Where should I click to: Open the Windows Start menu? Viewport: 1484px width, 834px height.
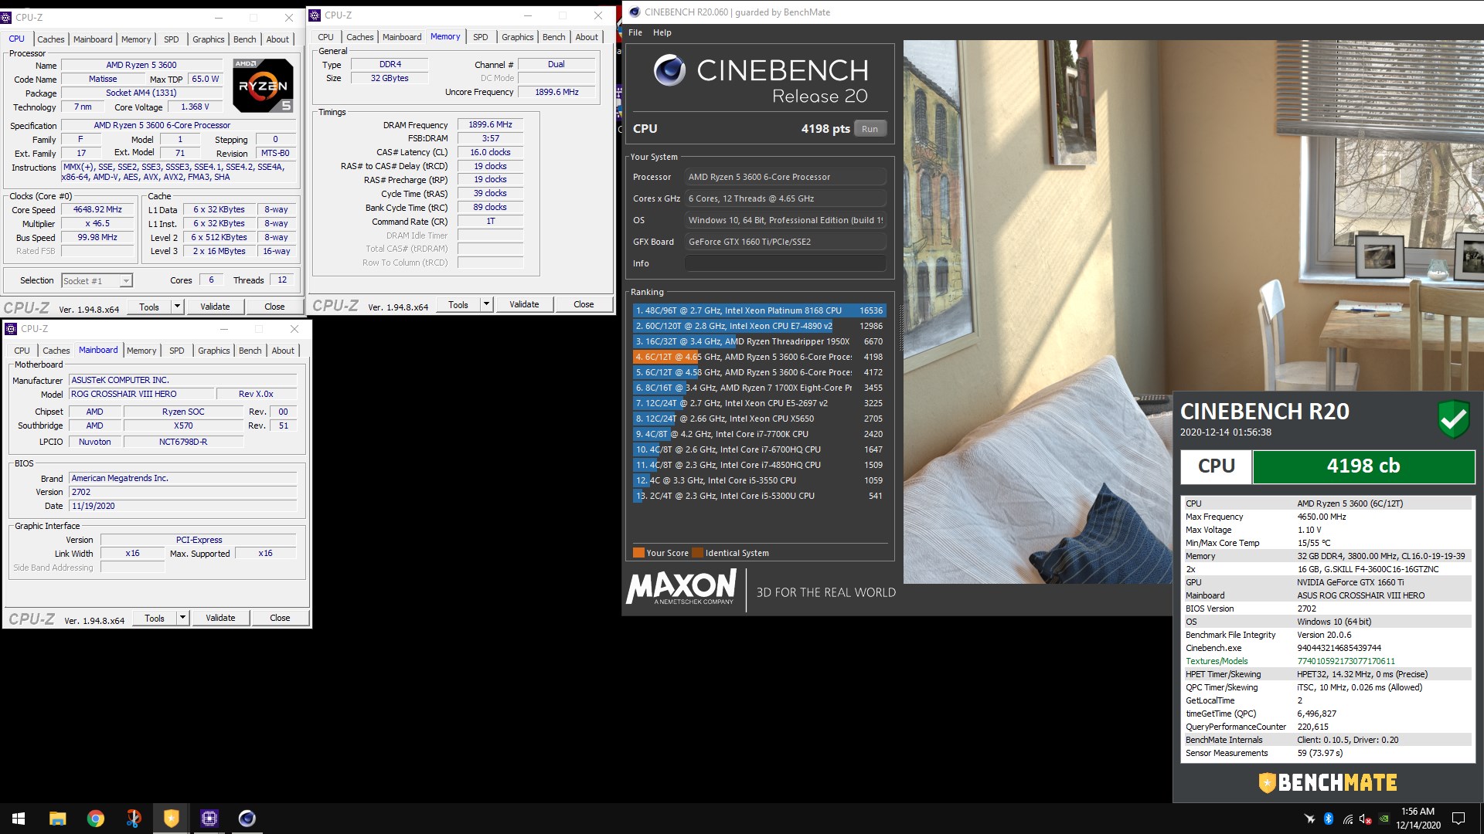[x=19, y=819]
